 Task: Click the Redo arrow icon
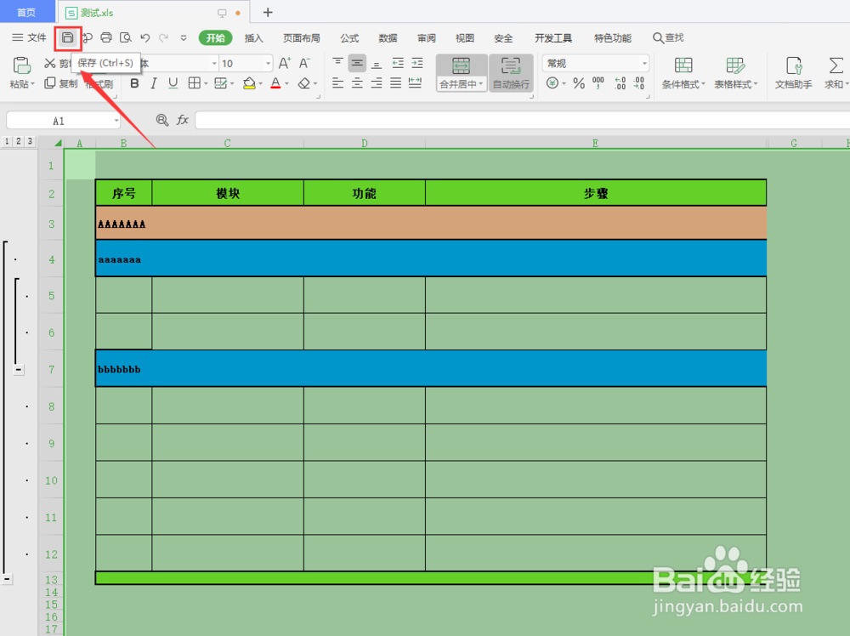163,37
